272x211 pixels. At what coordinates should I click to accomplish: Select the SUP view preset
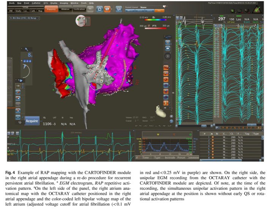[170, 126]
